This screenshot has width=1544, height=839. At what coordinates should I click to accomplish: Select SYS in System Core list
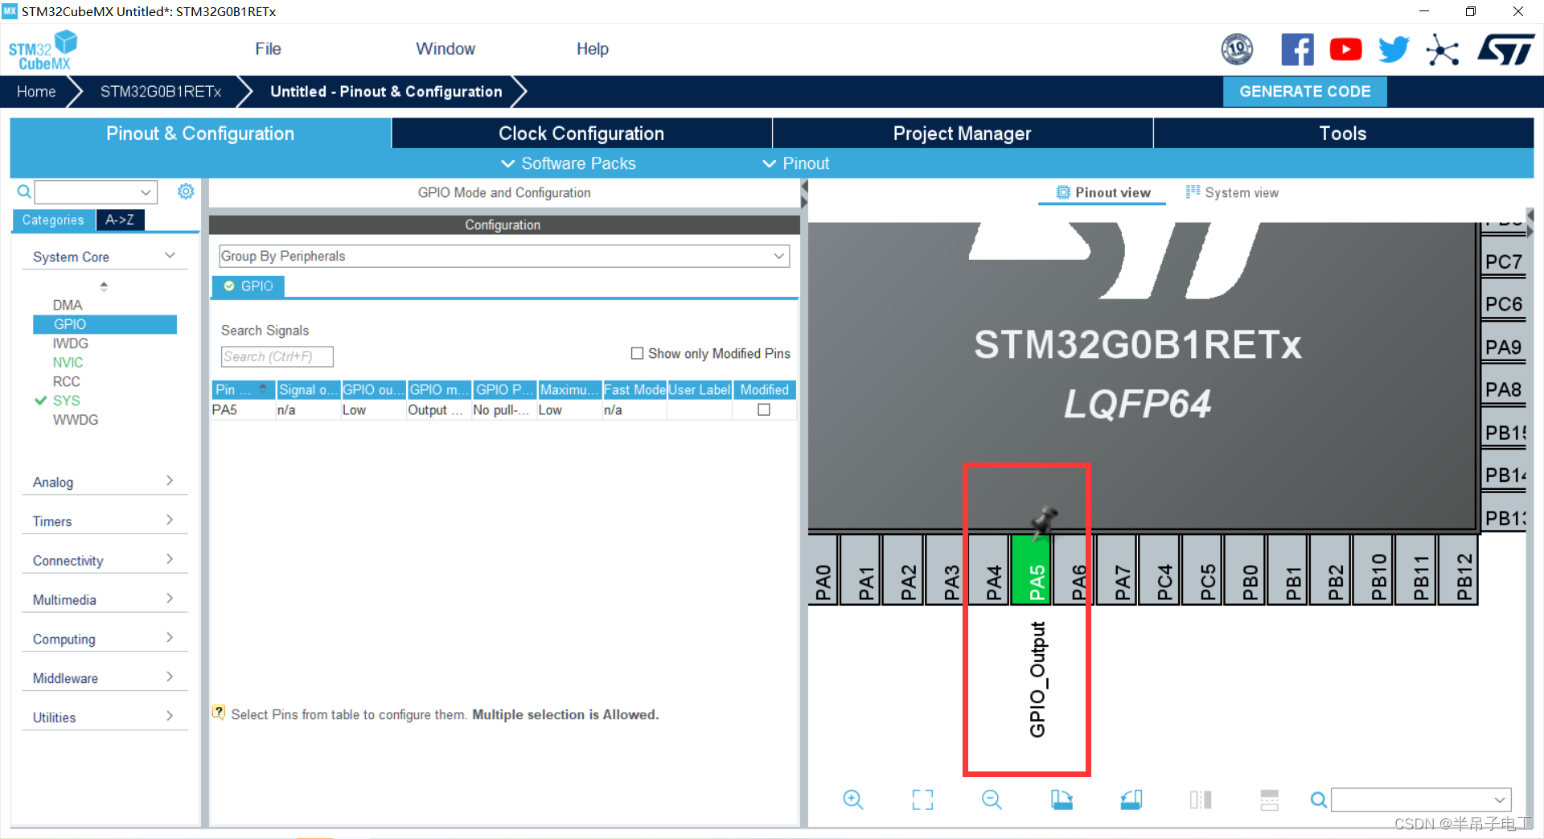pyautogui.click(x=67, y=401)
